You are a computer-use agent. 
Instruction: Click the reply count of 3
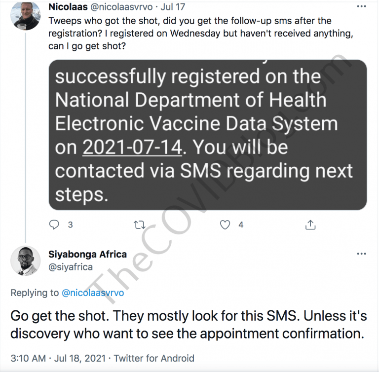pos(70,225)
